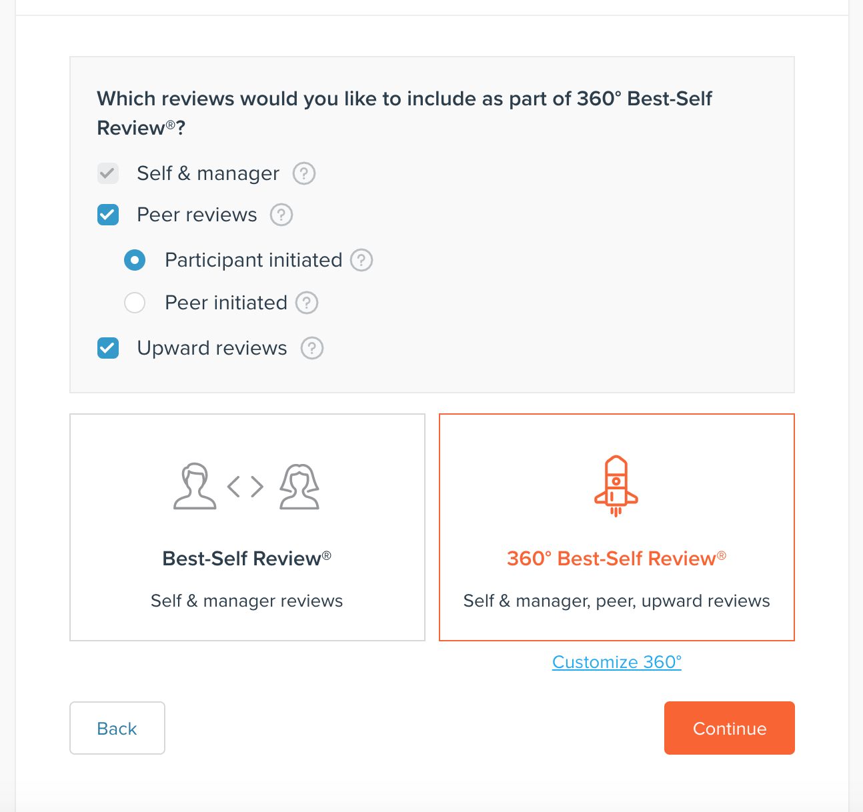Click the Peer reviews label text
This screenshot has height=812, width=863.
click(197, 215)
